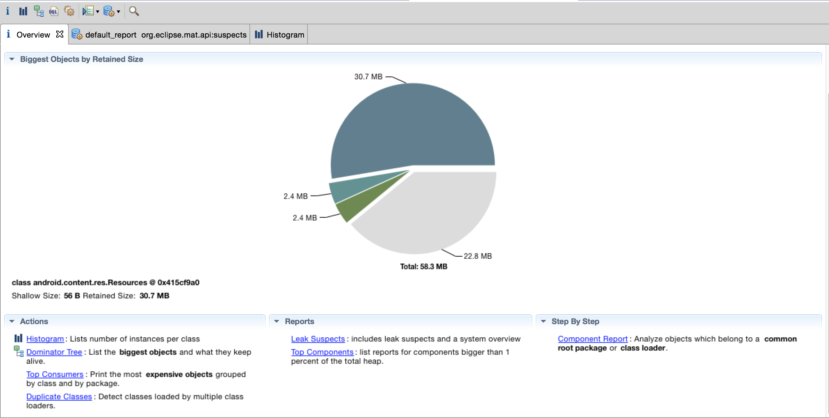Collapse the Reports section
The width and height of the screenshot is (829, 418).
(x=277, y=321)
